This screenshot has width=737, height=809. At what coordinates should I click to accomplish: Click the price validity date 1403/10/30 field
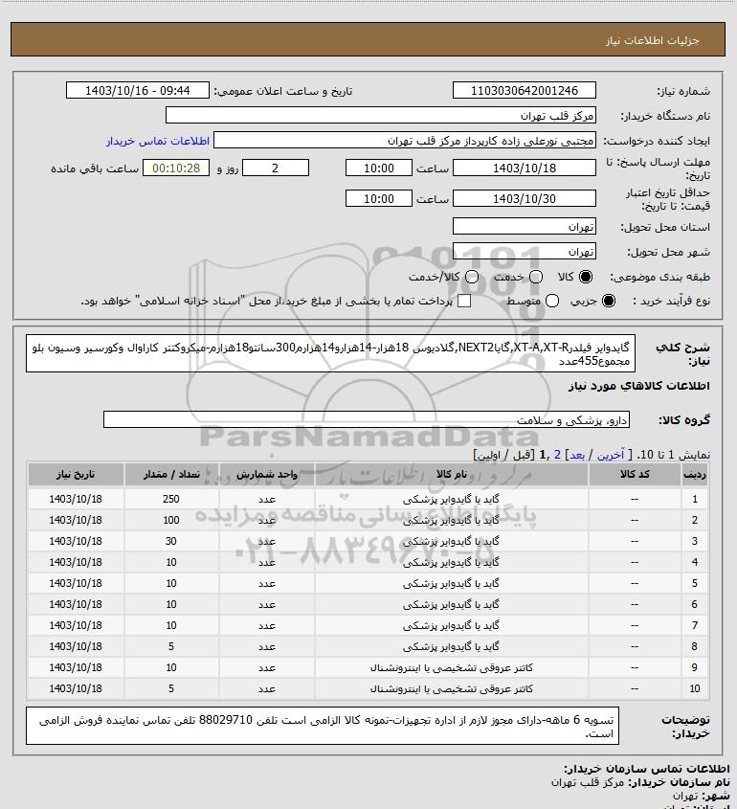point(524,198)
